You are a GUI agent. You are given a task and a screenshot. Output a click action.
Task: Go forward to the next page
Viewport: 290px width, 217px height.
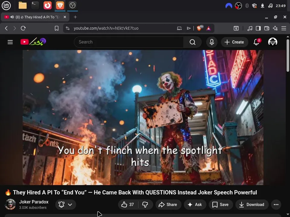[14, 28]
